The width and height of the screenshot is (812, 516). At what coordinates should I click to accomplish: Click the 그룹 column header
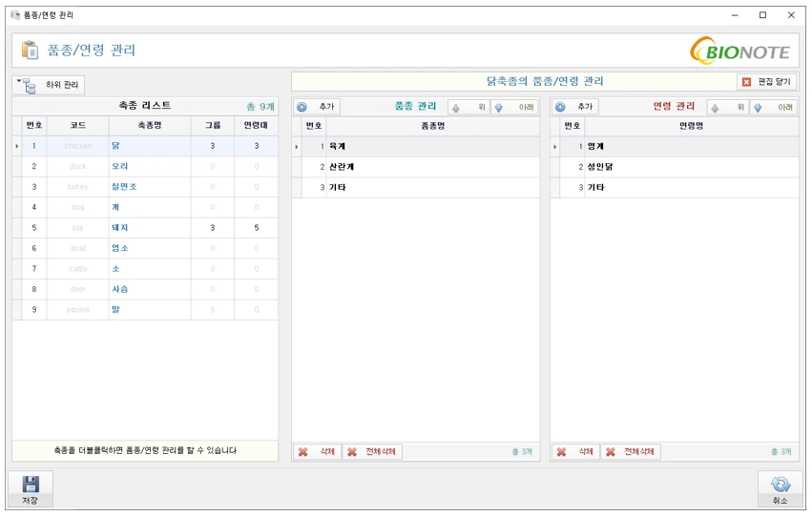[x=213, y=125]
